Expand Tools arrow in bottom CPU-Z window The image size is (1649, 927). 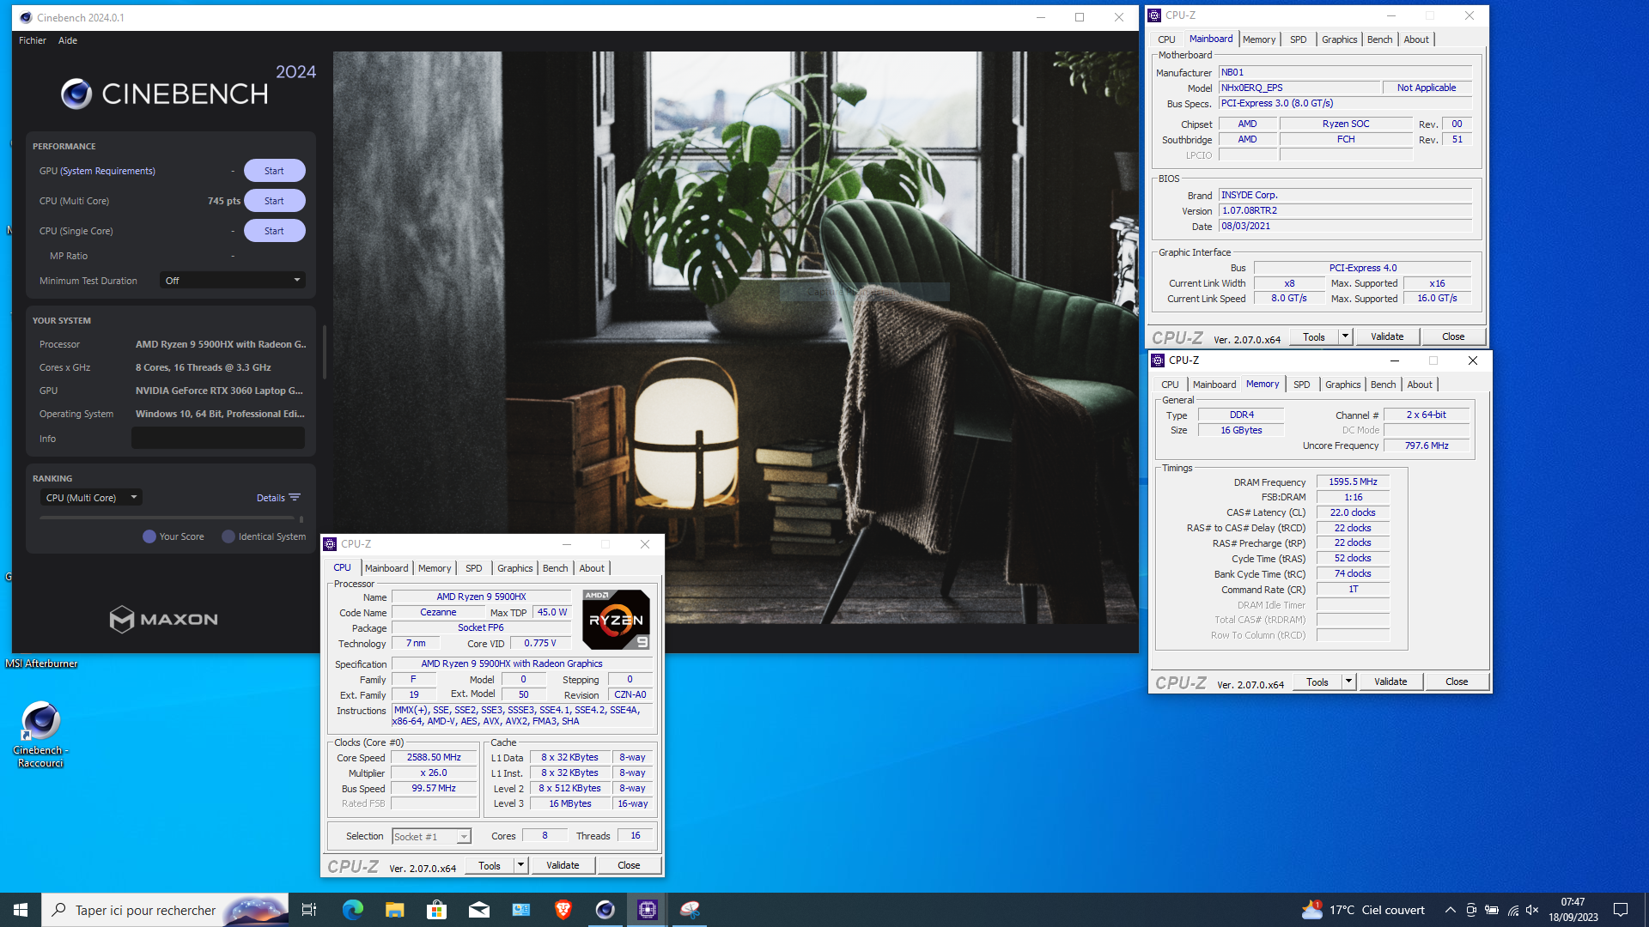click(520, 865)
